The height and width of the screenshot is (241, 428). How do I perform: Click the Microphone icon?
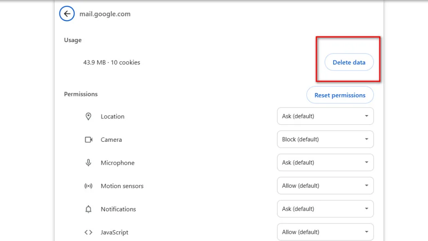[88, 163]
